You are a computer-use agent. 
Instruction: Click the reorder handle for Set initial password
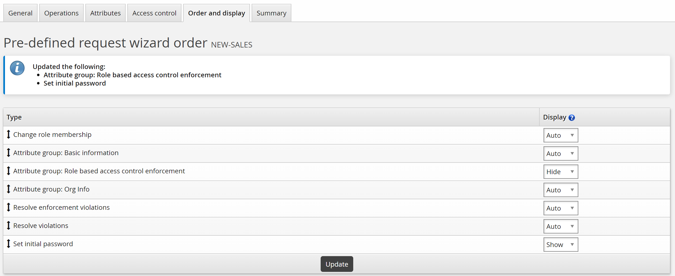pyautogui.click(x=9, y=244)
